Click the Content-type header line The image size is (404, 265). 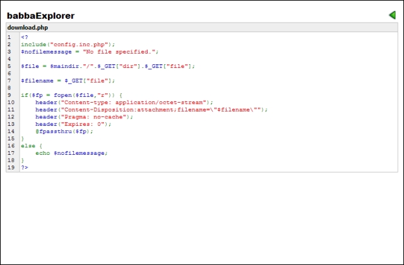(x=124, y=102)
